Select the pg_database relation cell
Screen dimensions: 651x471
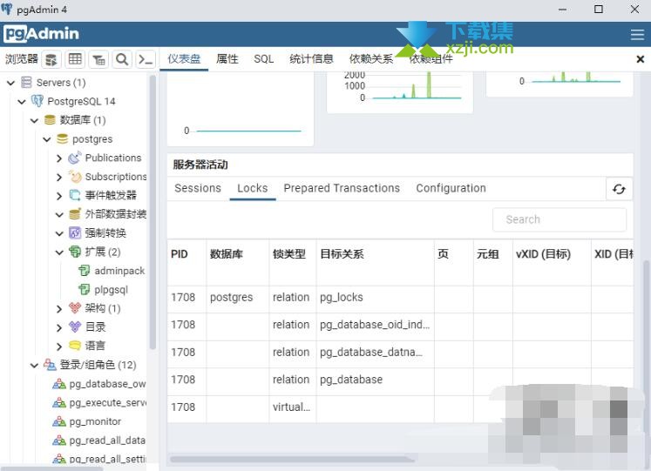click(x=376, y=380)
